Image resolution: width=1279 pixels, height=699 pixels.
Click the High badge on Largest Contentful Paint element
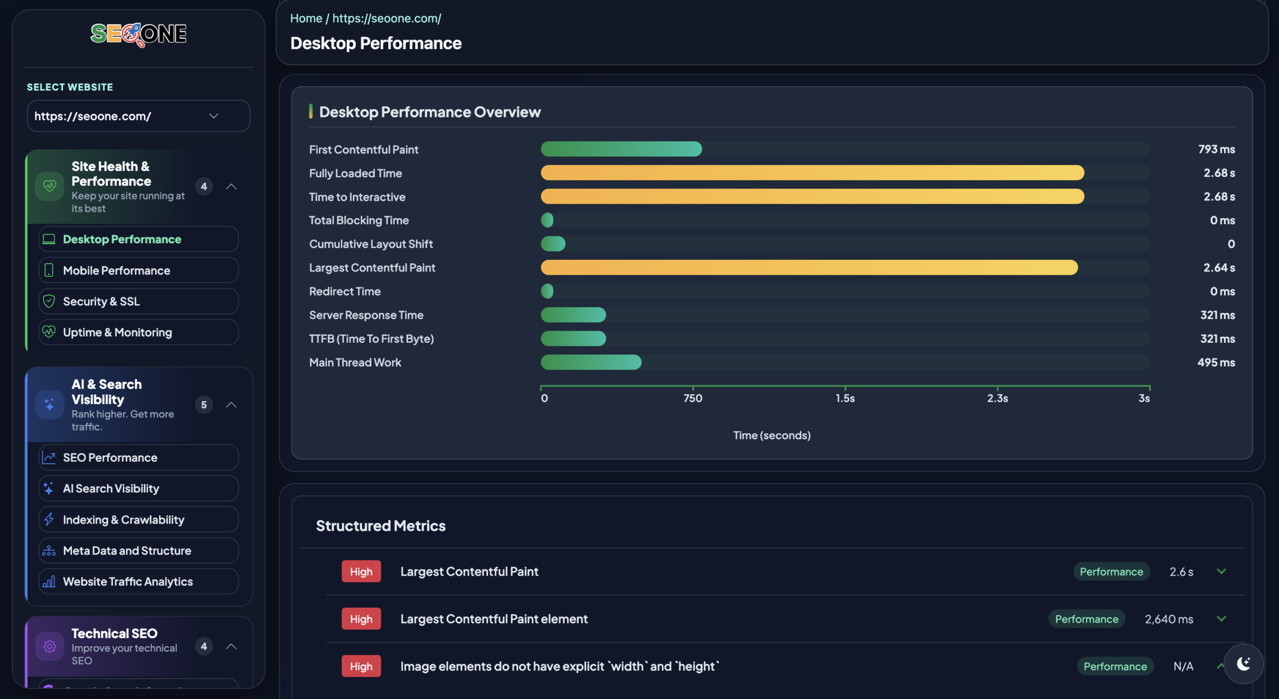coord(361,619)
